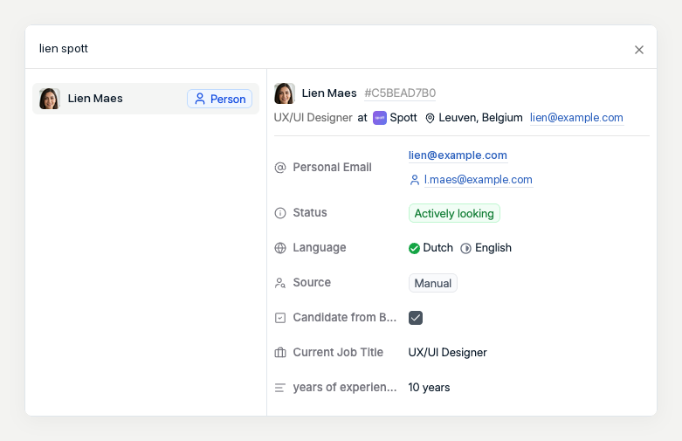The height and width of the screenshot is (441, 682).
Task: Click half-circle proficiency icon beside English
Action: click(x=465, y=248)
